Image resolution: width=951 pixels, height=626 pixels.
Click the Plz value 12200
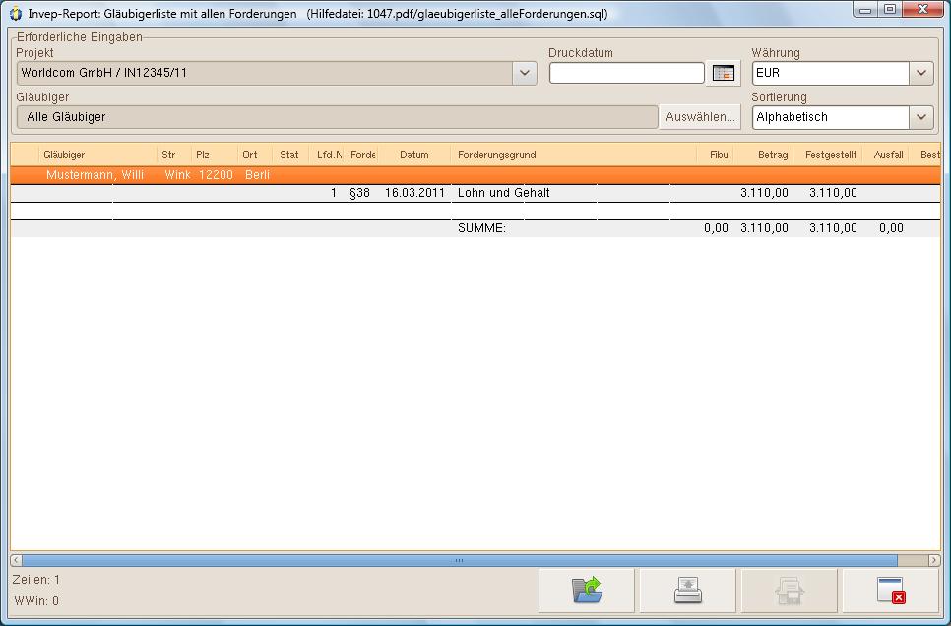tap(216, 175)
